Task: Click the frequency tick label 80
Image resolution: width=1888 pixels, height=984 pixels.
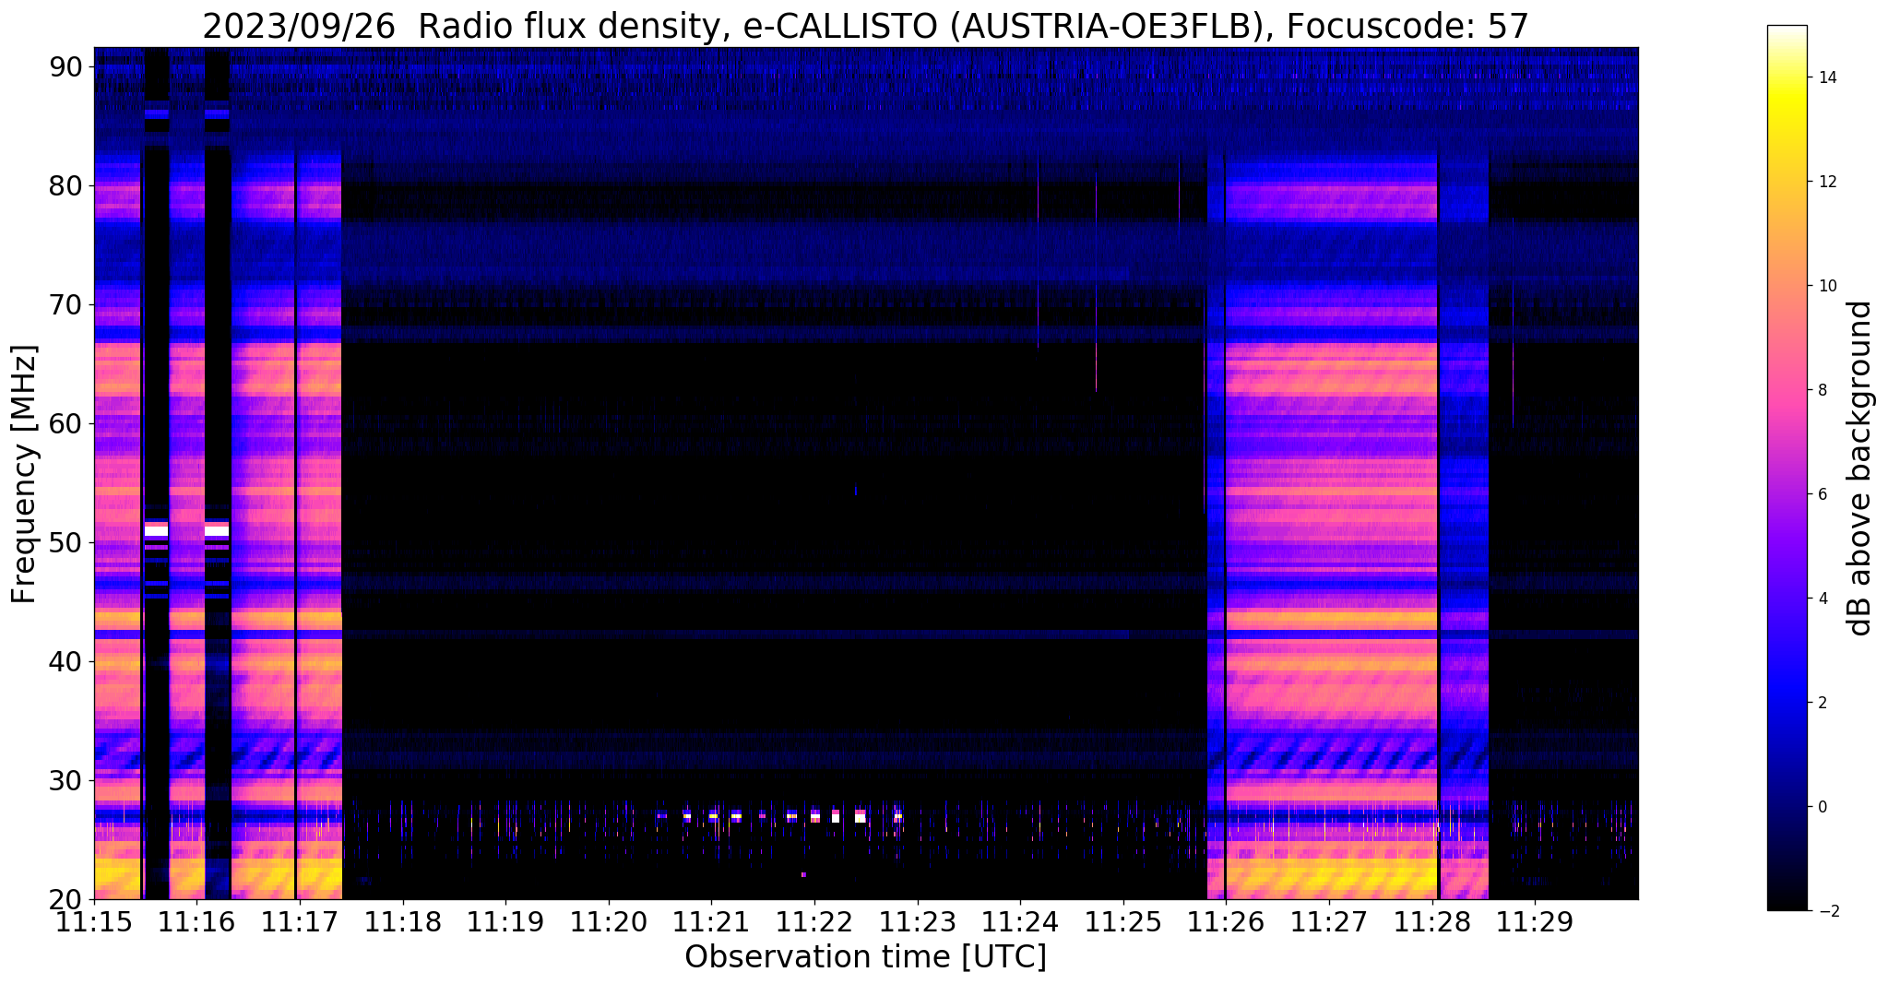Action: (66, 185)
